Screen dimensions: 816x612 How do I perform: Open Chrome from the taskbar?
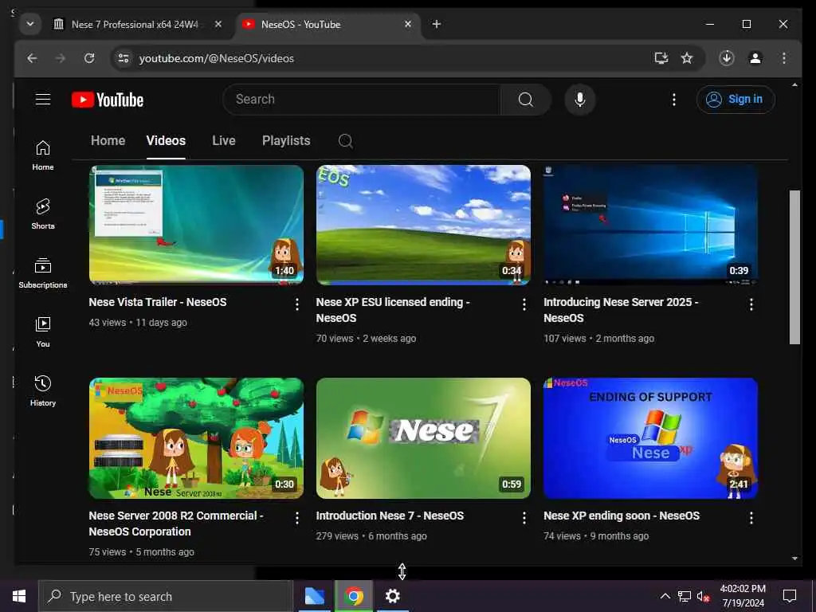tap(354, 596)
